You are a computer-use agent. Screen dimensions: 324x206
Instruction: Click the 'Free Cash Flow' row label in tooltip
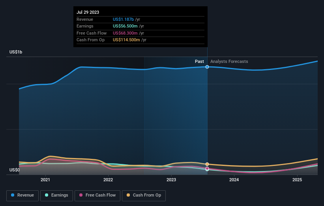point(92,33)
